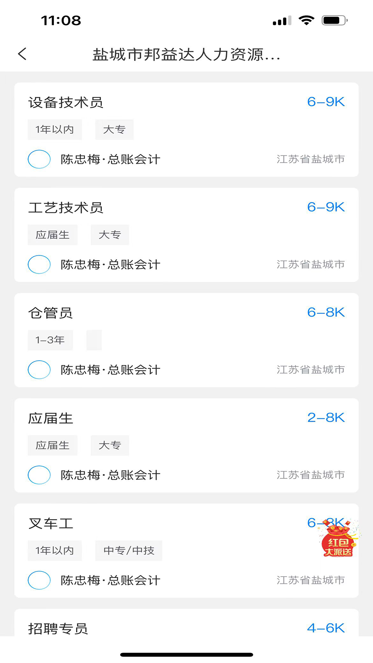Open the 工艺技术员 job title
This screenshot has width=373, height=663.
(66, 208)
